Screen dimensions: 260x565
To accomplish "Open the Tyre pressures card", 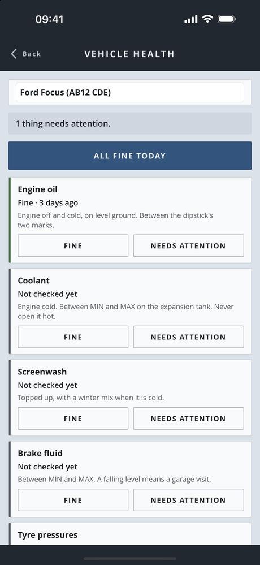I will point(129,534).
